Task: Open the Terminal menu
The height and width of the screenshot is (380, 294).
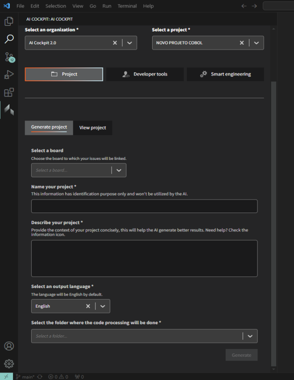Action: 127,6
